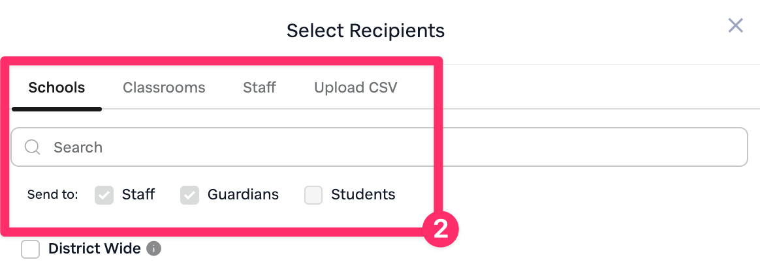Click the magnifying glass search icon

(33, 147)
